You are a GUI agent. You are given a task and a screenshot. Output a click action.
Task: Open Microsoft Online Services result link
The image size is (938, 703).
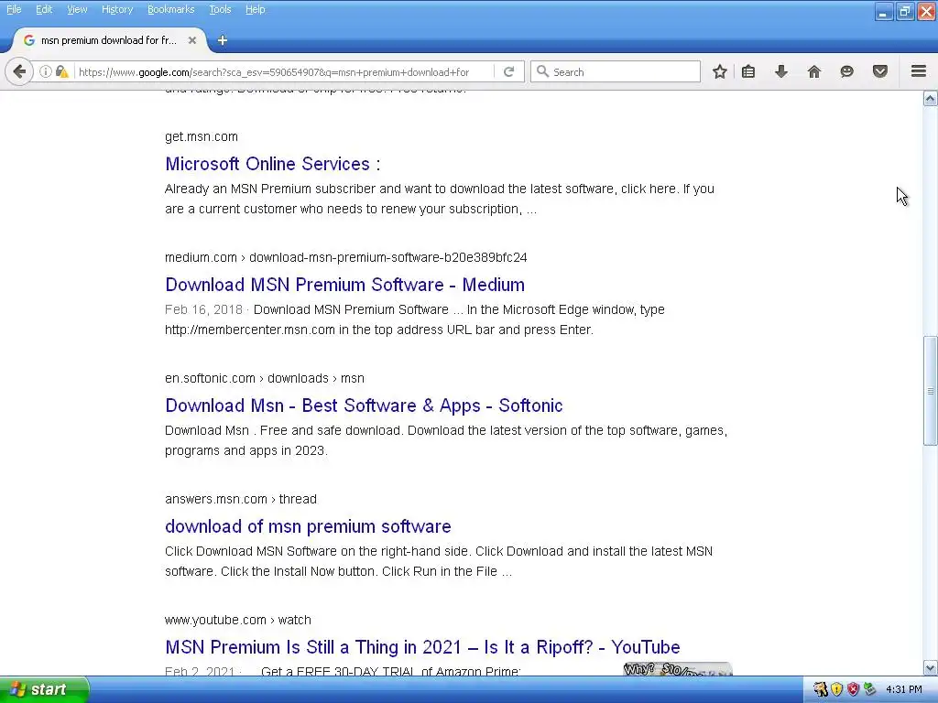[x=273, y=164]
